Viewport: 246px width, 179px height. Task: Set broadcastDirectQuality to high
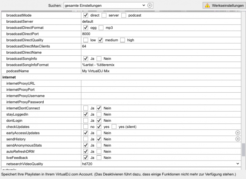(x=122, y=40)
